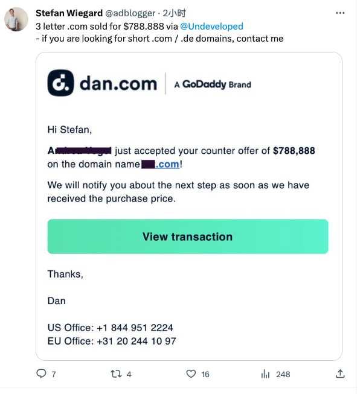
Task: Open the redacted .com domain link
Action: pos(161,164)
